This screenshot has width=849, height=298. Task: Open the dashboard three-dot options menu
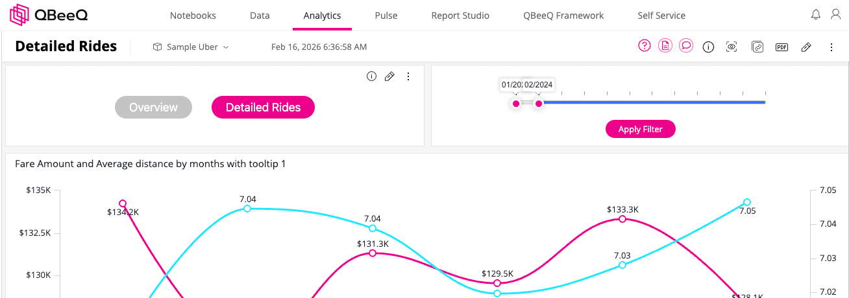click(831, 47)
